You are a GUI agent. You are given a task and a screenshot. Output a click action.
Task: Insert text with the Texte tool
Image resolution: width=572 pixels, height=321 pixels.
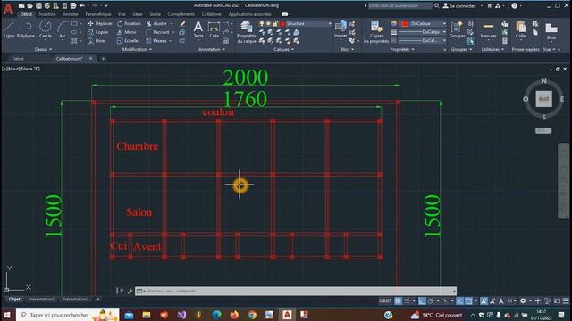[198, 29]
